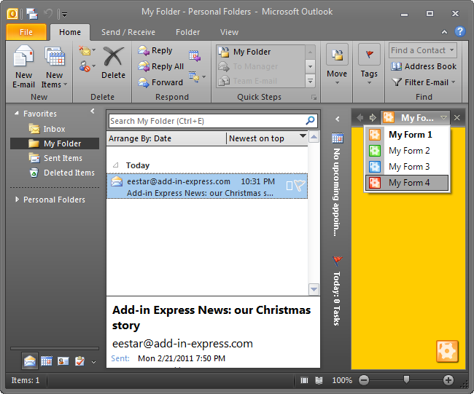Click the To-Do Bar tasks flag icon
Viewport: 474px width, 394px height.
coord(338,261)
